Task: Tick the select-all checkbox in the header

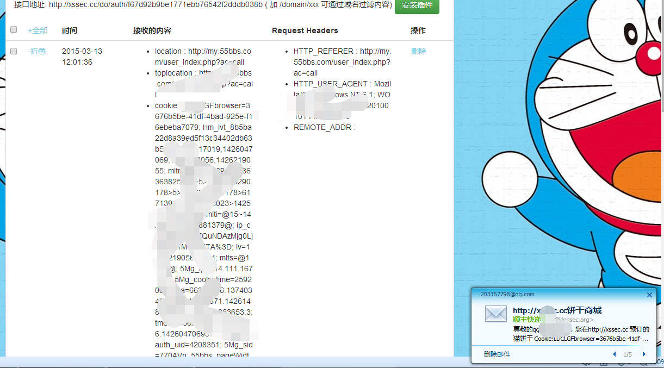Action: 14,30
